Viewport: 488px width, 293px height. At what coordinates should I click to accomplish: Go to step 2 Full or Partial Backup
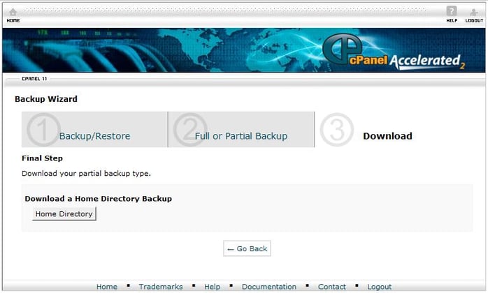point(241,136)
